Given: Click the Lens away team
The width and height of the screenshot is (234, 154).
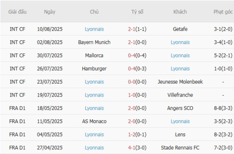Looking at the screenshot, I should click(x=180, y=135).
